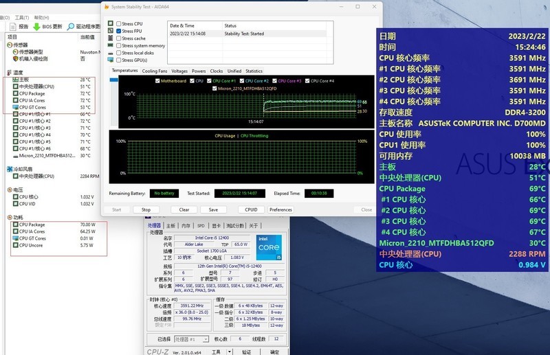The width and height of the screenshot is (550, 355).
Task: Click the 可用内存 10038 MB overlay line
Action: pos(462,156)
